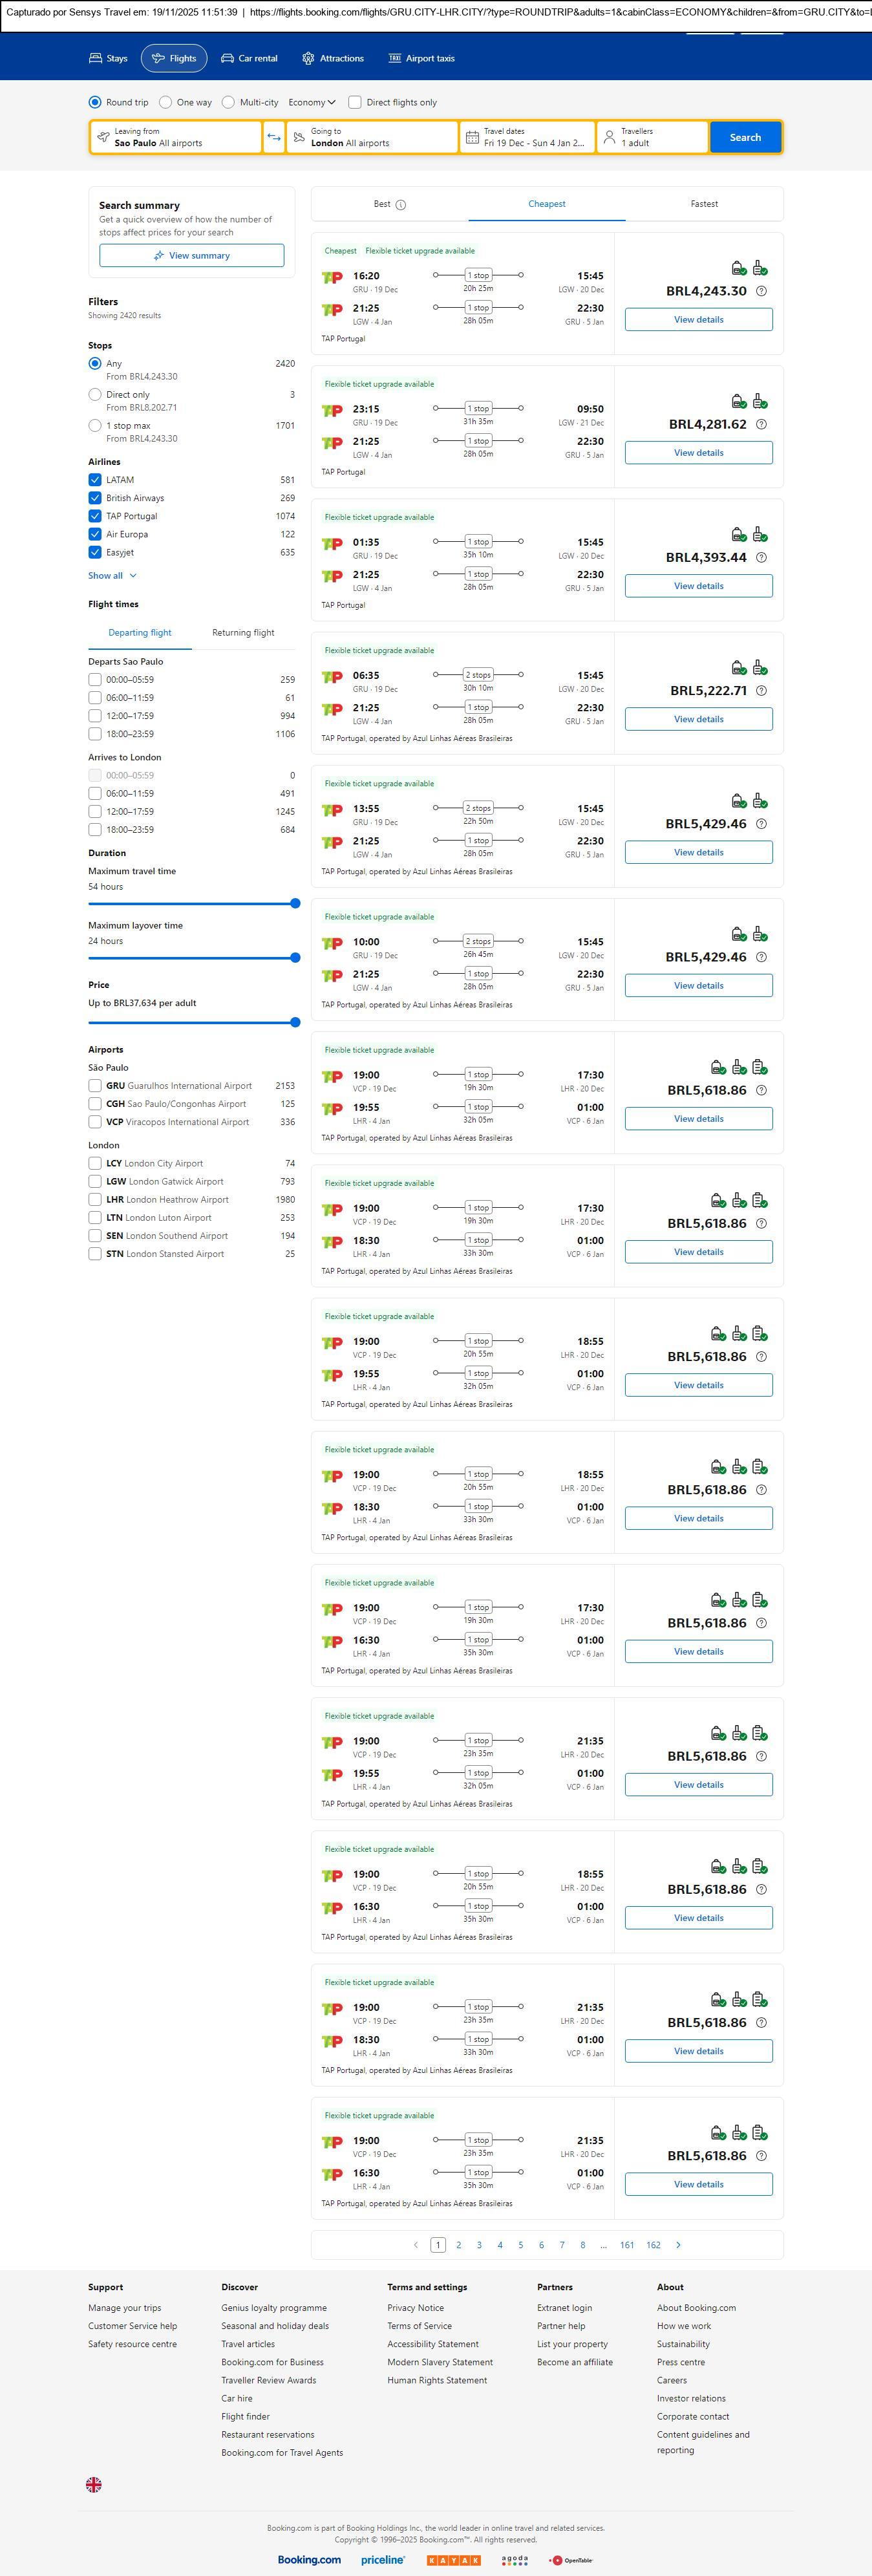Click the Leaving from Sao Paulo field
This screenshot has width=872, height=2576.
point(176,137)
